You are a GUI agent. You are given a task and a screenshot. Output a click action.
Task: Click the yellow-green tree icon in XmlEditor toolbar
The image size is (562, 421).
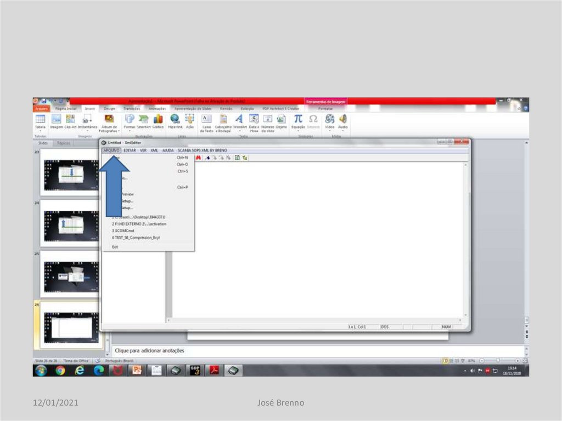245,158
